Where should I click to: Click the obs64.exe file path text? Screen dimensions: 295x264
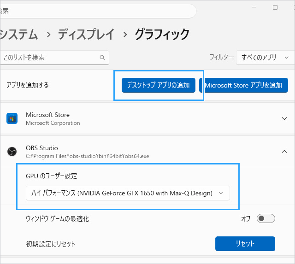[x=88, y=156]
